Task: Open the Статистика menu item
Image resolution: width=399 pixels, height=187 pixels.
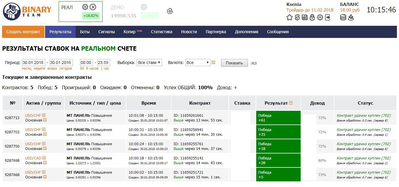Action: [x=161, y=32]
